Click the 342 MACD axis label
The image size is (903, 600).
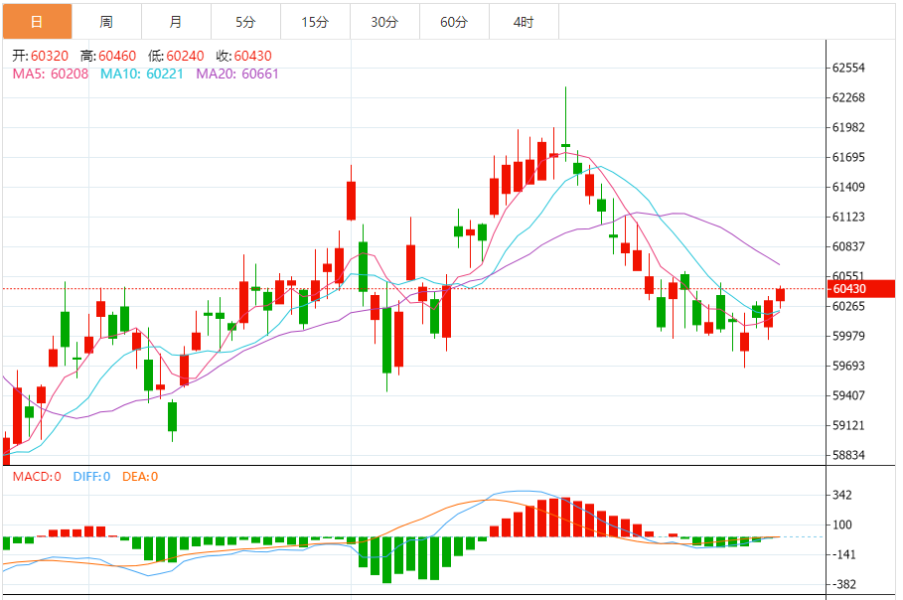pyautogui.click(x=842, y=496)
